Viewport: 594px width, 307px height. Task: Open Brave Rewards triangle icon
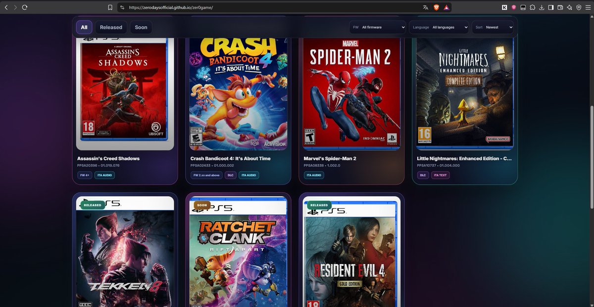pos(446,7)
